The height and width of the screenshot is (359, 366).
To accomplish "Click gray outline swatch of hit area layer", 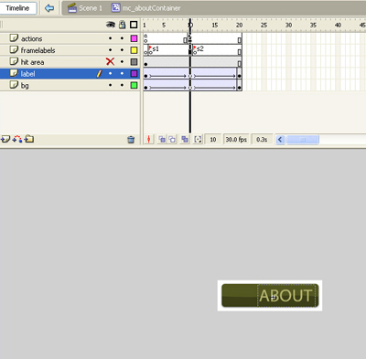I will [134, 62].
